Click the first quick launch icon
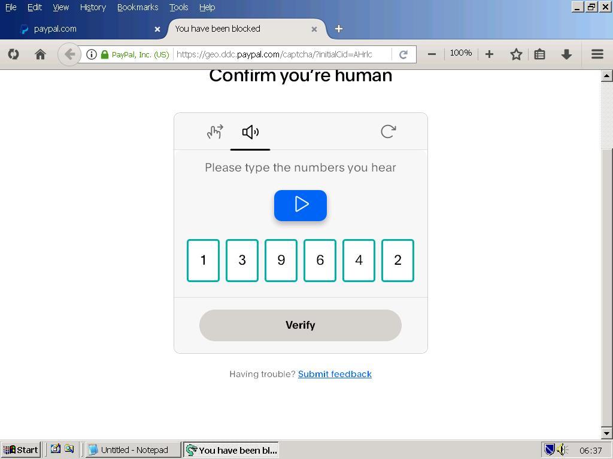The image size is (613, 459). pyautogui.click(x=55, y=449)
